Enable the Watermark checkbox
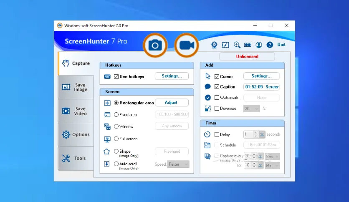The width and height of the screenshot is (349, 202). pos(217,97)
